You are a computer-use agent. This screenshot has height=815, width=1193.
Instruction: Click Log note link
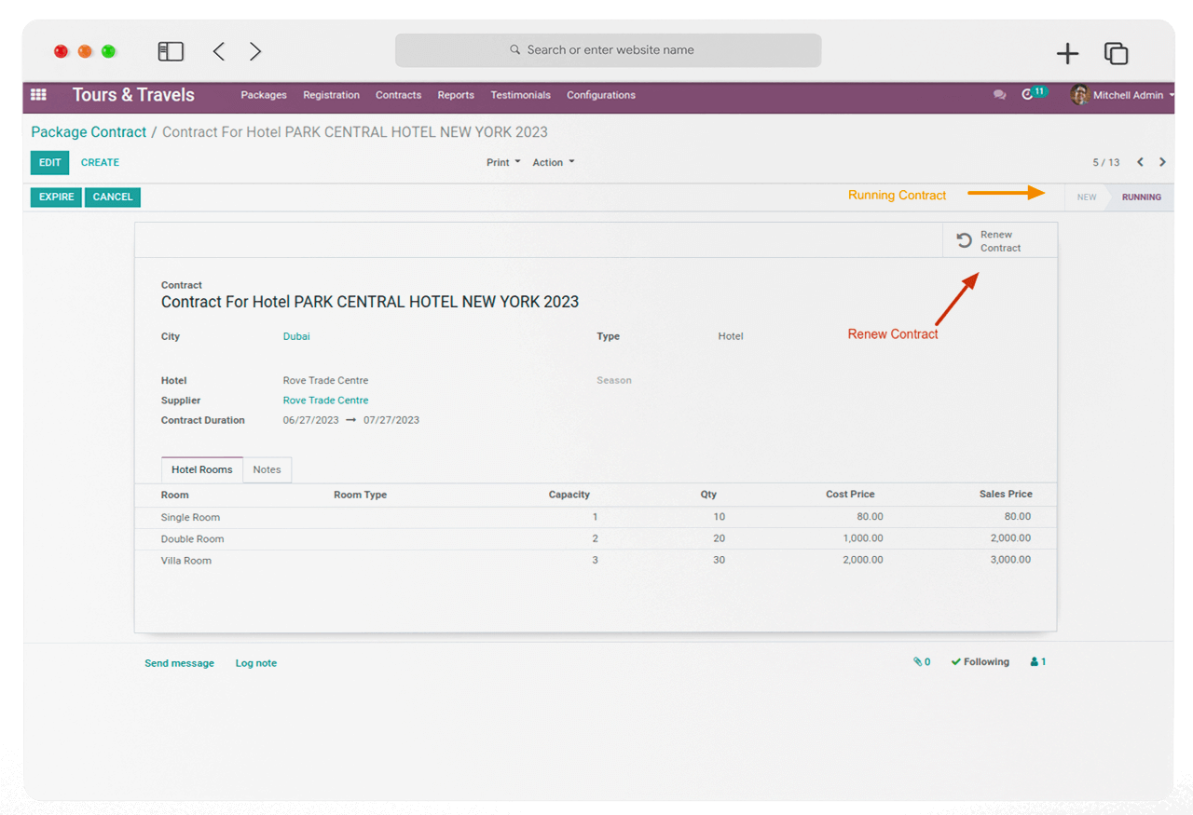pyautogui.click(x=256, y=663)
